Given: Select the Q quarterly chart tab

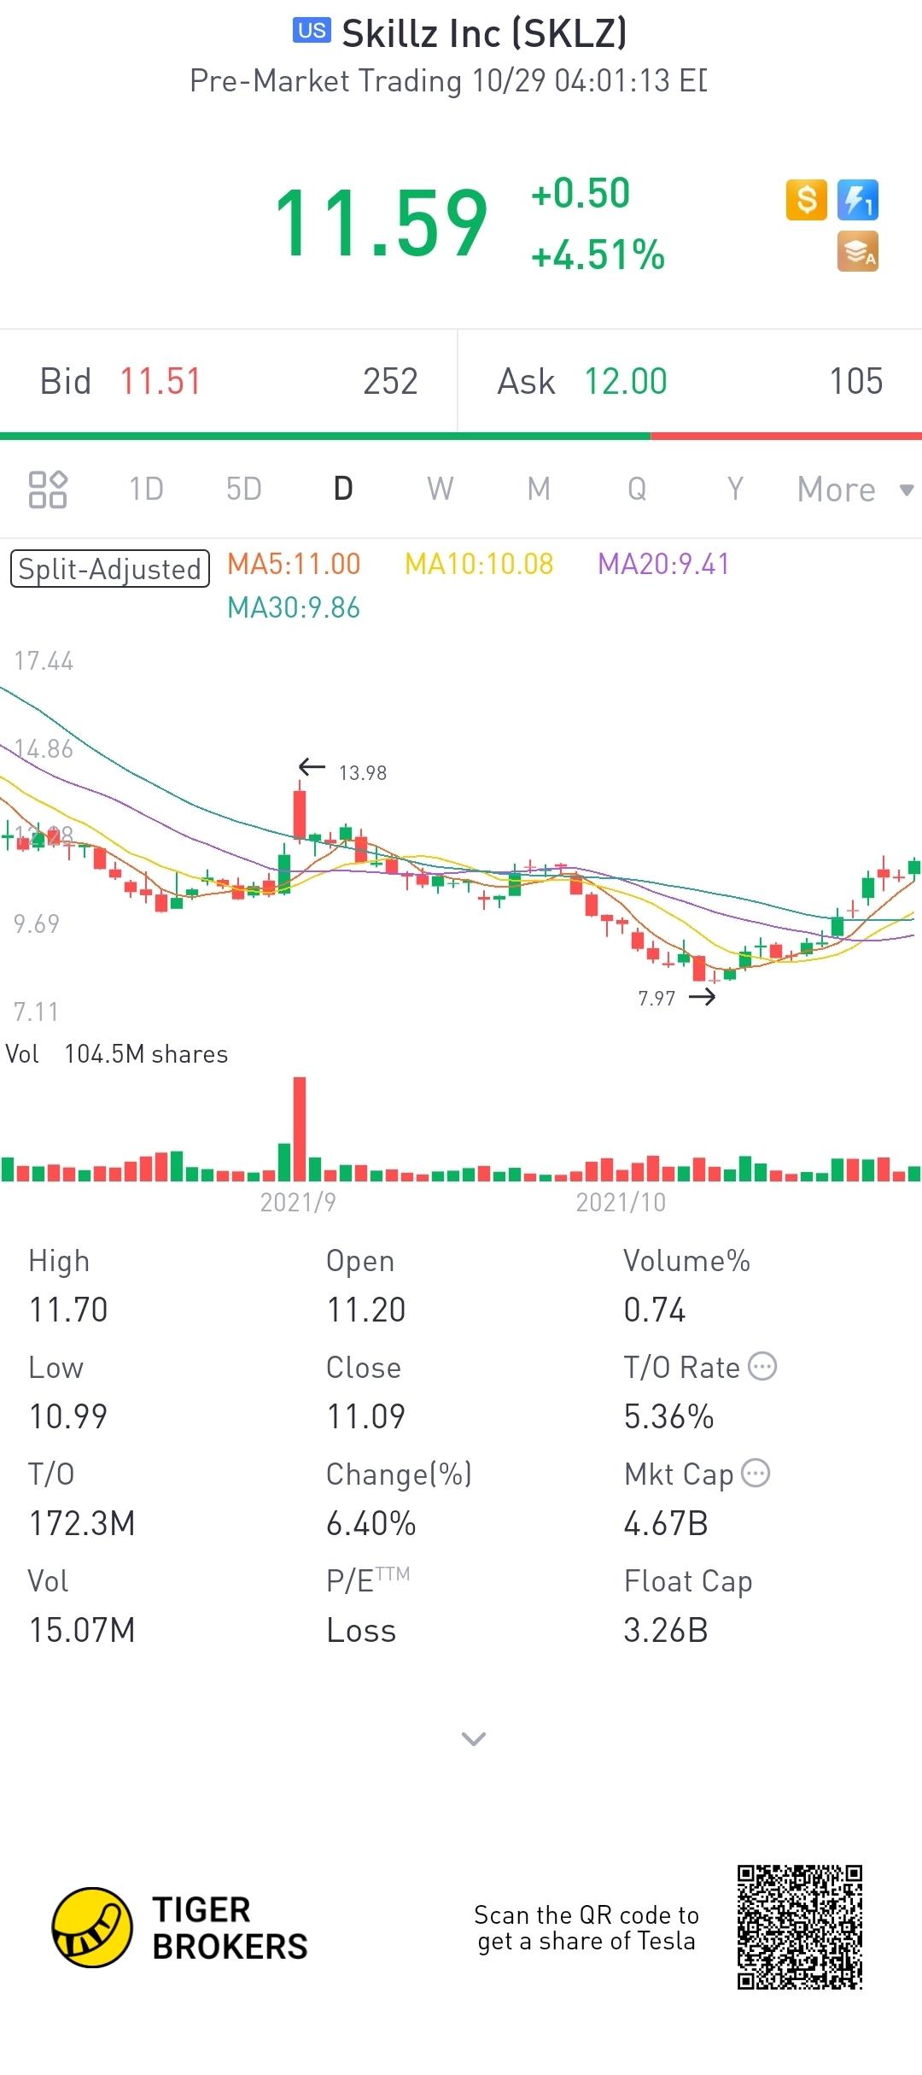Looking at the screenshot, I should coord(637,489).
